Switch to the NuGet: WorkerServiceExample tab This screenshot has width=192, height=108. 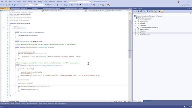click(x=51, y=8)
